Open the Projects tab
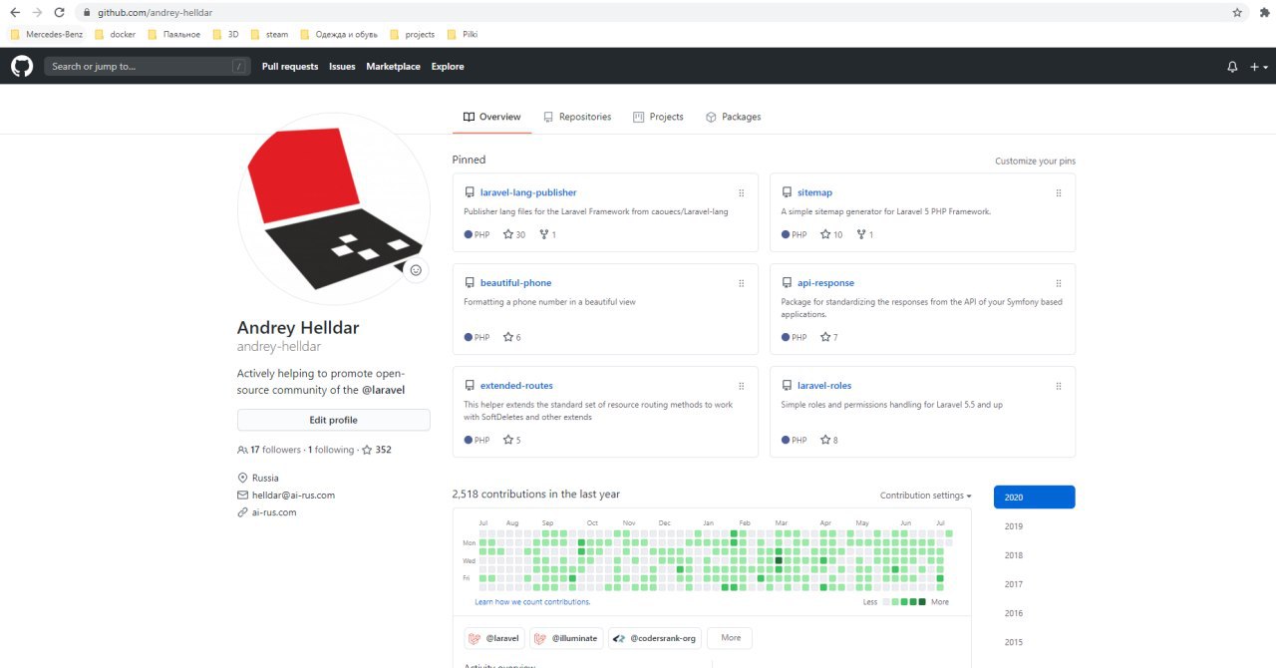 [x=658, y=117]
